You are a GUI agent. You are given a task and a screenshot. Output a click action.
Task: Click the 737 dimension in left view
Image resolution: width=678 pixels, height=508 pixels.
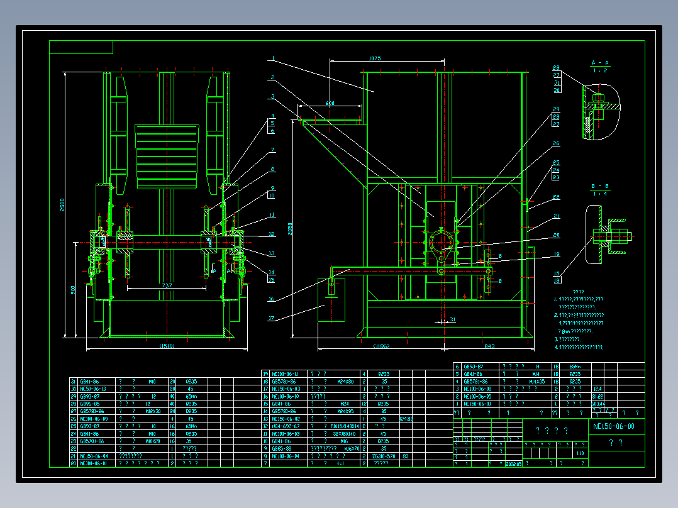tap(167, 285)
